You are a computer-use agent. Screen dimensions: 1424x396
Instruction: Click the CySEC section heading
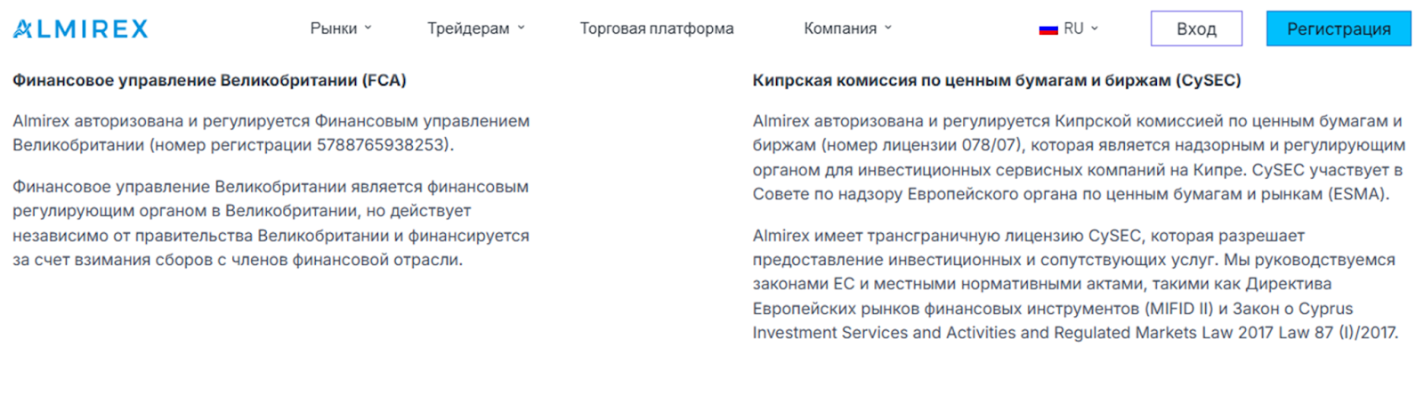click(996, 80)
